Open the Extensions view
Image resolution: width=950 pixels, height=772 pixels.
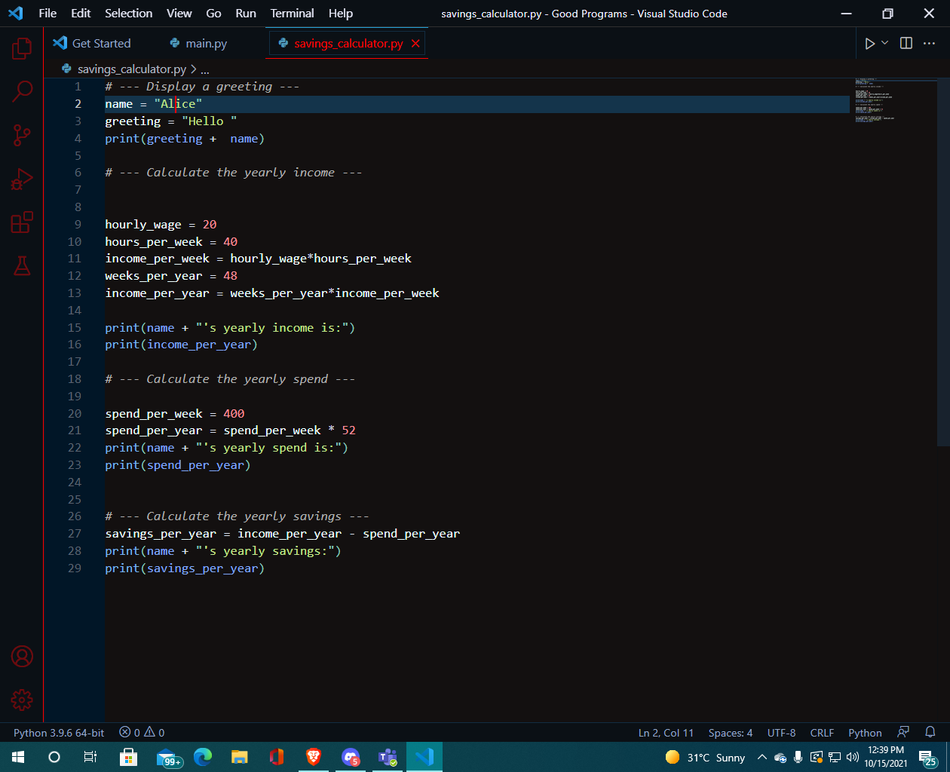pyautogui.click(x=22, y=222)
